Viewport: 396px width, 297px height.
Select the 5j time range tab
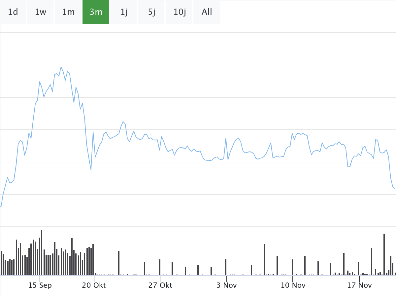pyautogui.click(x=151, y=12)
